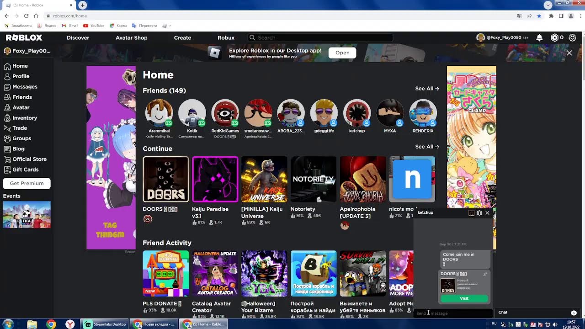Open Official Store in the sidebar
This screenshot has width=585, height=329.
[25, 159]
